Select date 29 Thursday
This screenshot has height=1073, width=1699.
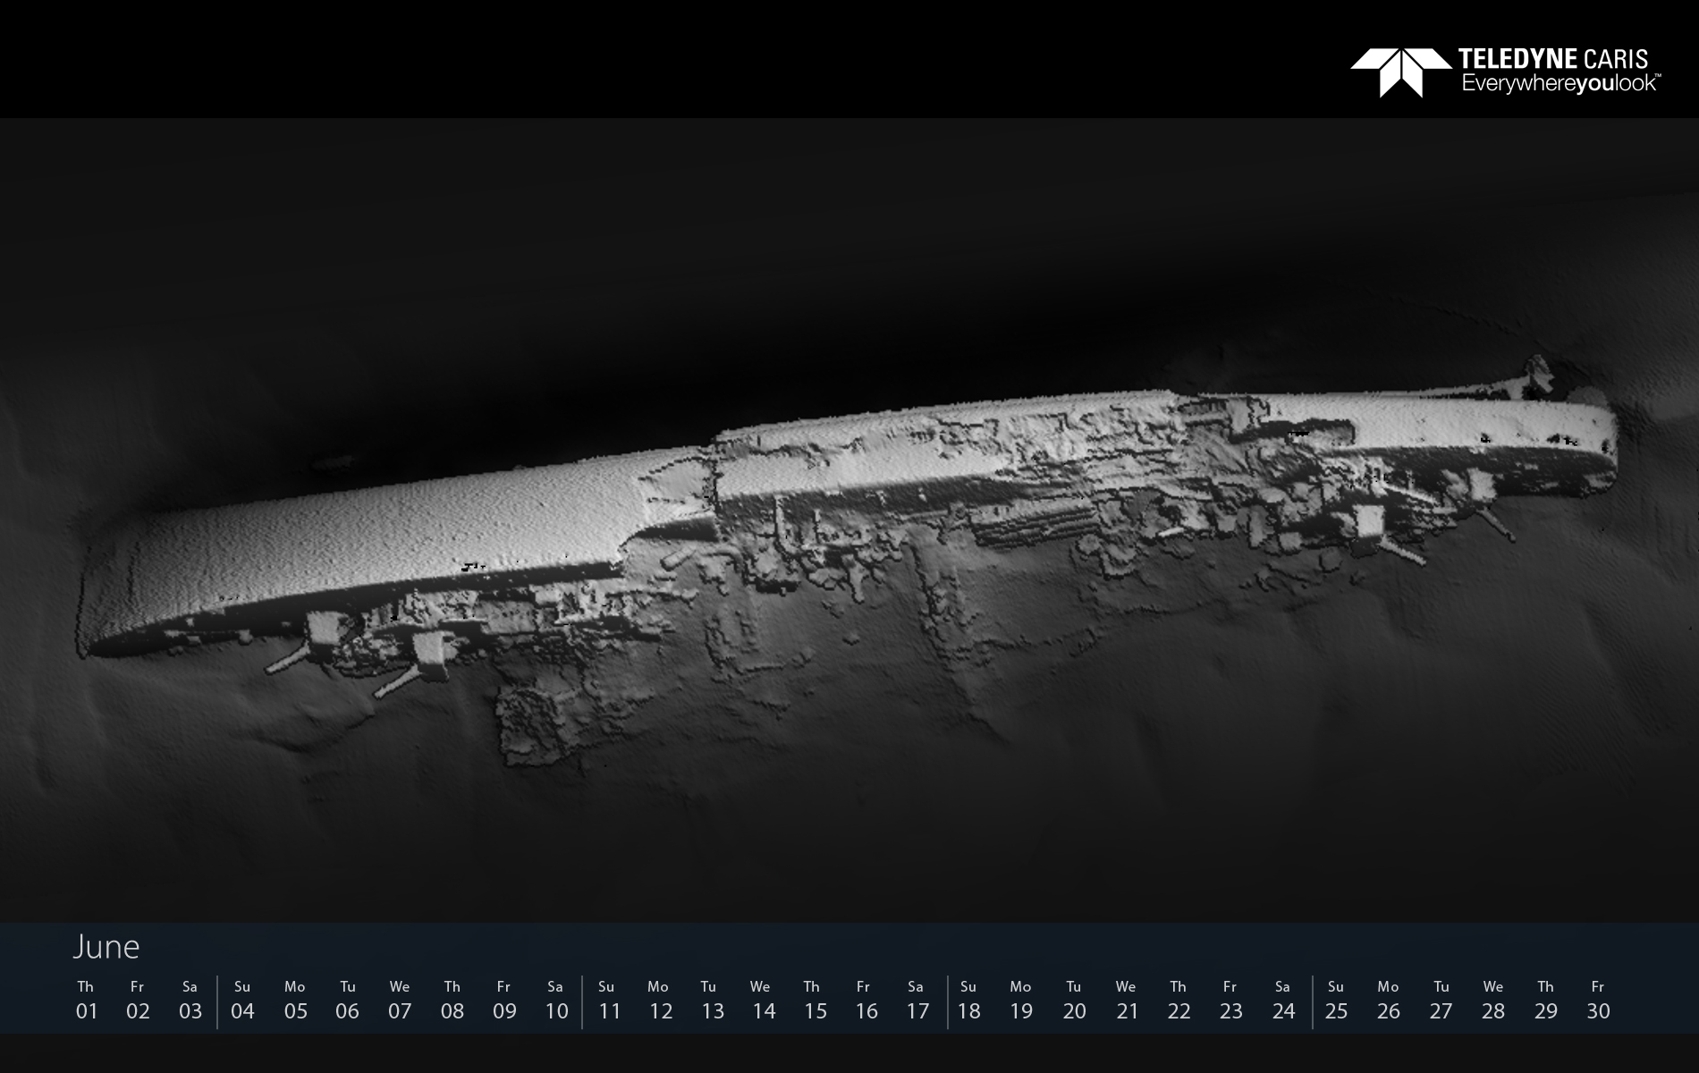tap(1545, 1001)
